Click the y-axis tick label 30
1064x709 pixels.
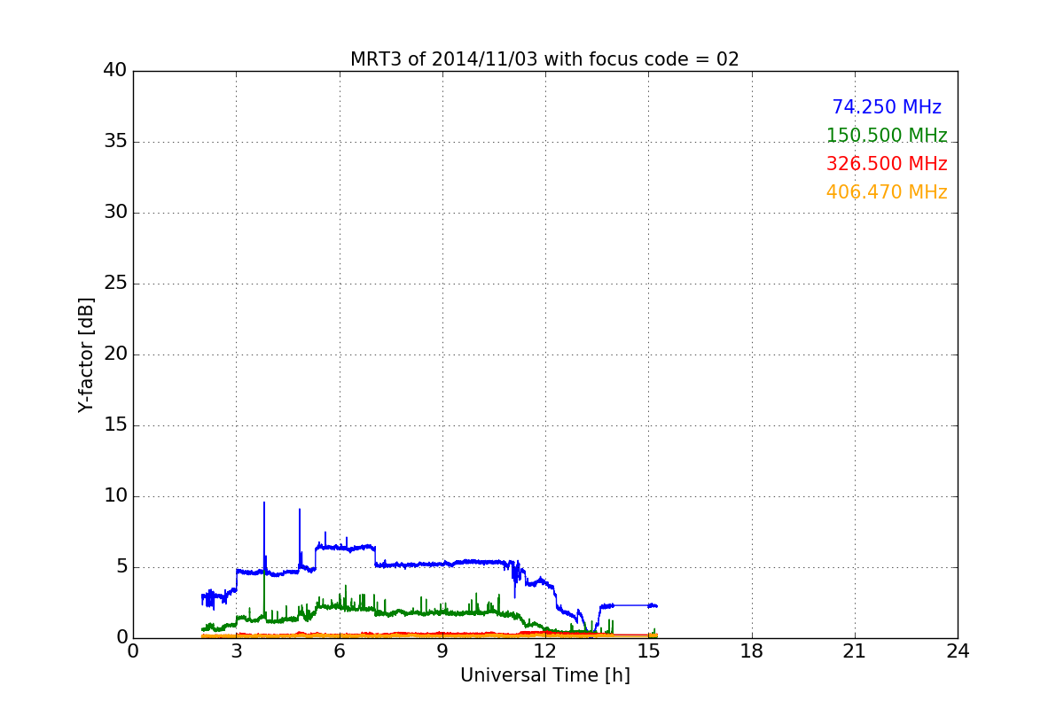(x=115, y=213)
